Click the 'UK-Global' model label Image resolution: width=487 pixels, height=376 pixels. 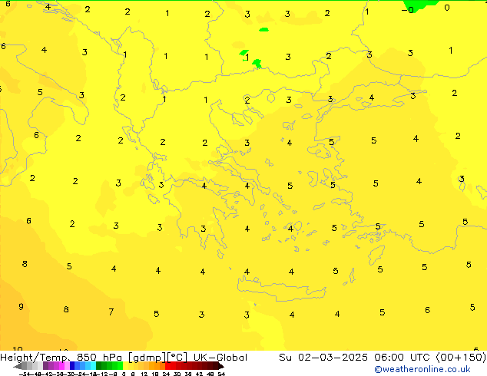(x=220, y=358)
